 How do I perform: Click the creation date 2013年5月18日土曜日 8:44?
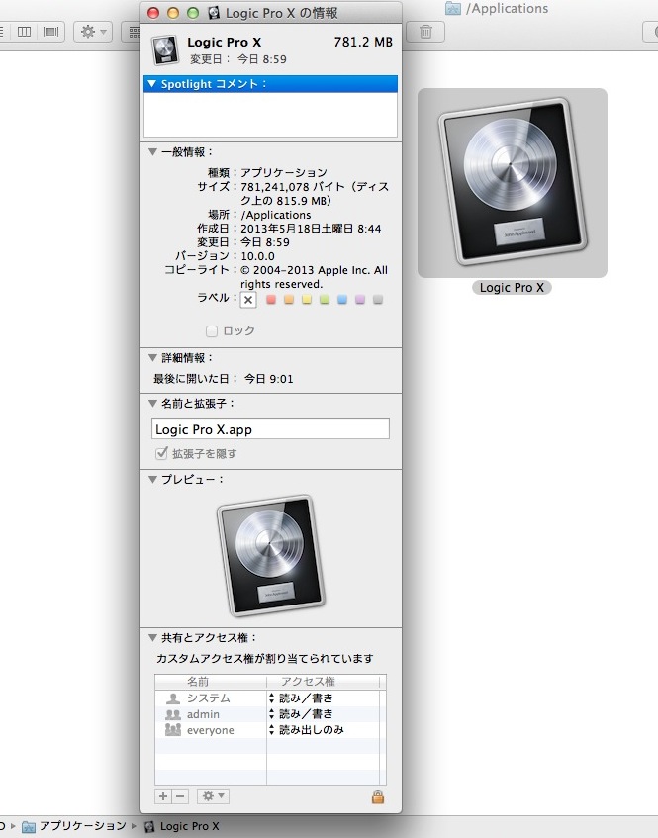pyautogui.click(x=311, y=229)
